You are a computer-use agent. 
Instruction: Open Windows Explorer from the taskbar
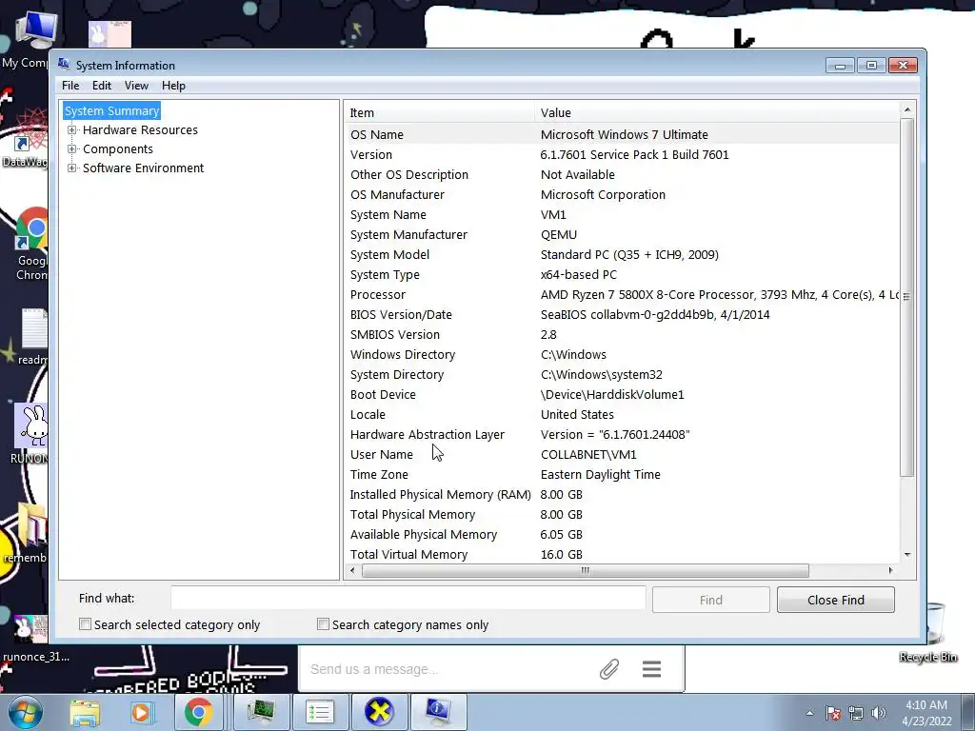pyautogui.click(x=85, y=712)
